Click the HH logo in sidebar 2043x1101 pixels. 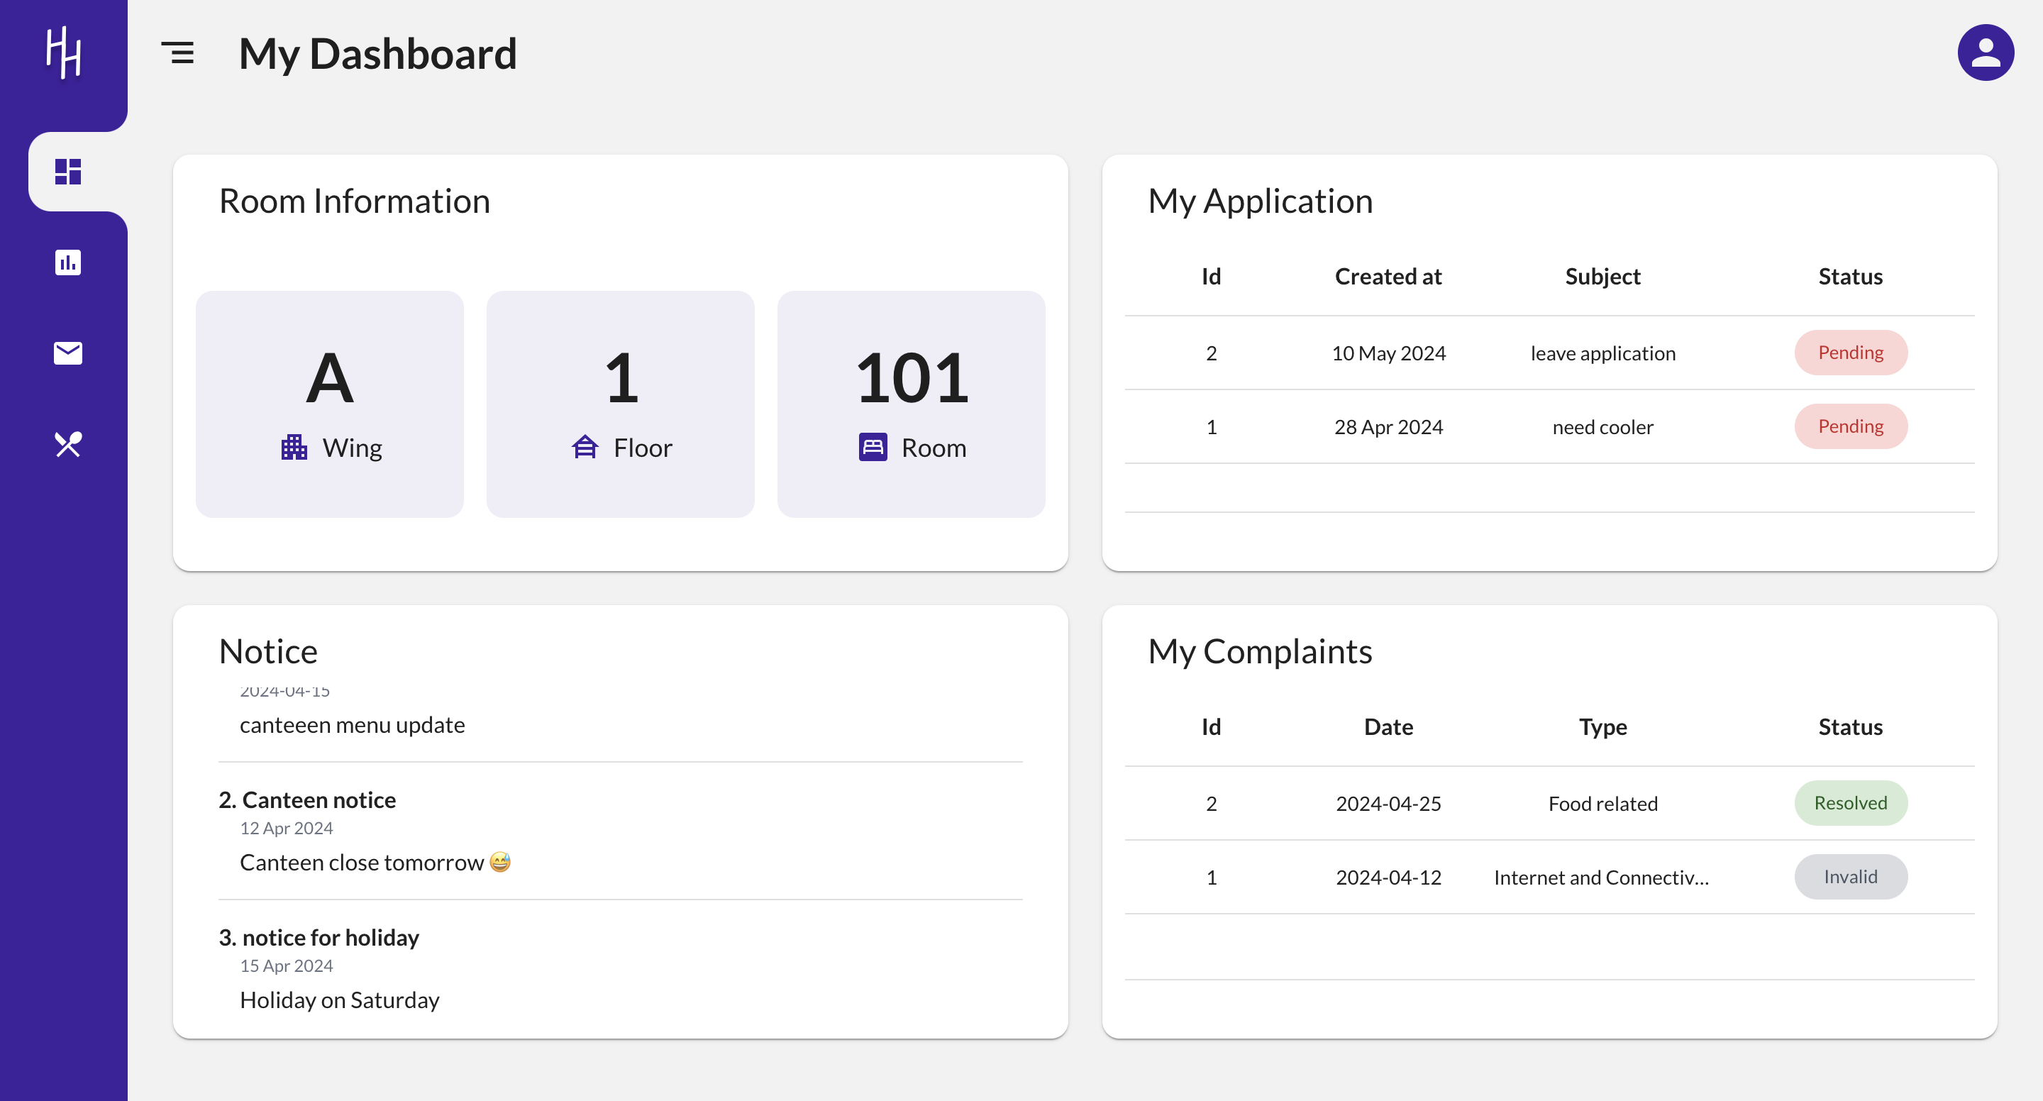63,52
